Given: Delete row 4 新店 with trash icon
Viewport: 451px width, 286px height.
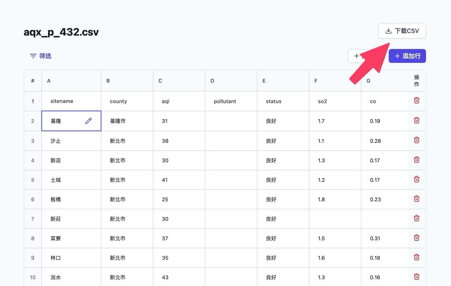Looking at the screenshot, I should (416, 160).
